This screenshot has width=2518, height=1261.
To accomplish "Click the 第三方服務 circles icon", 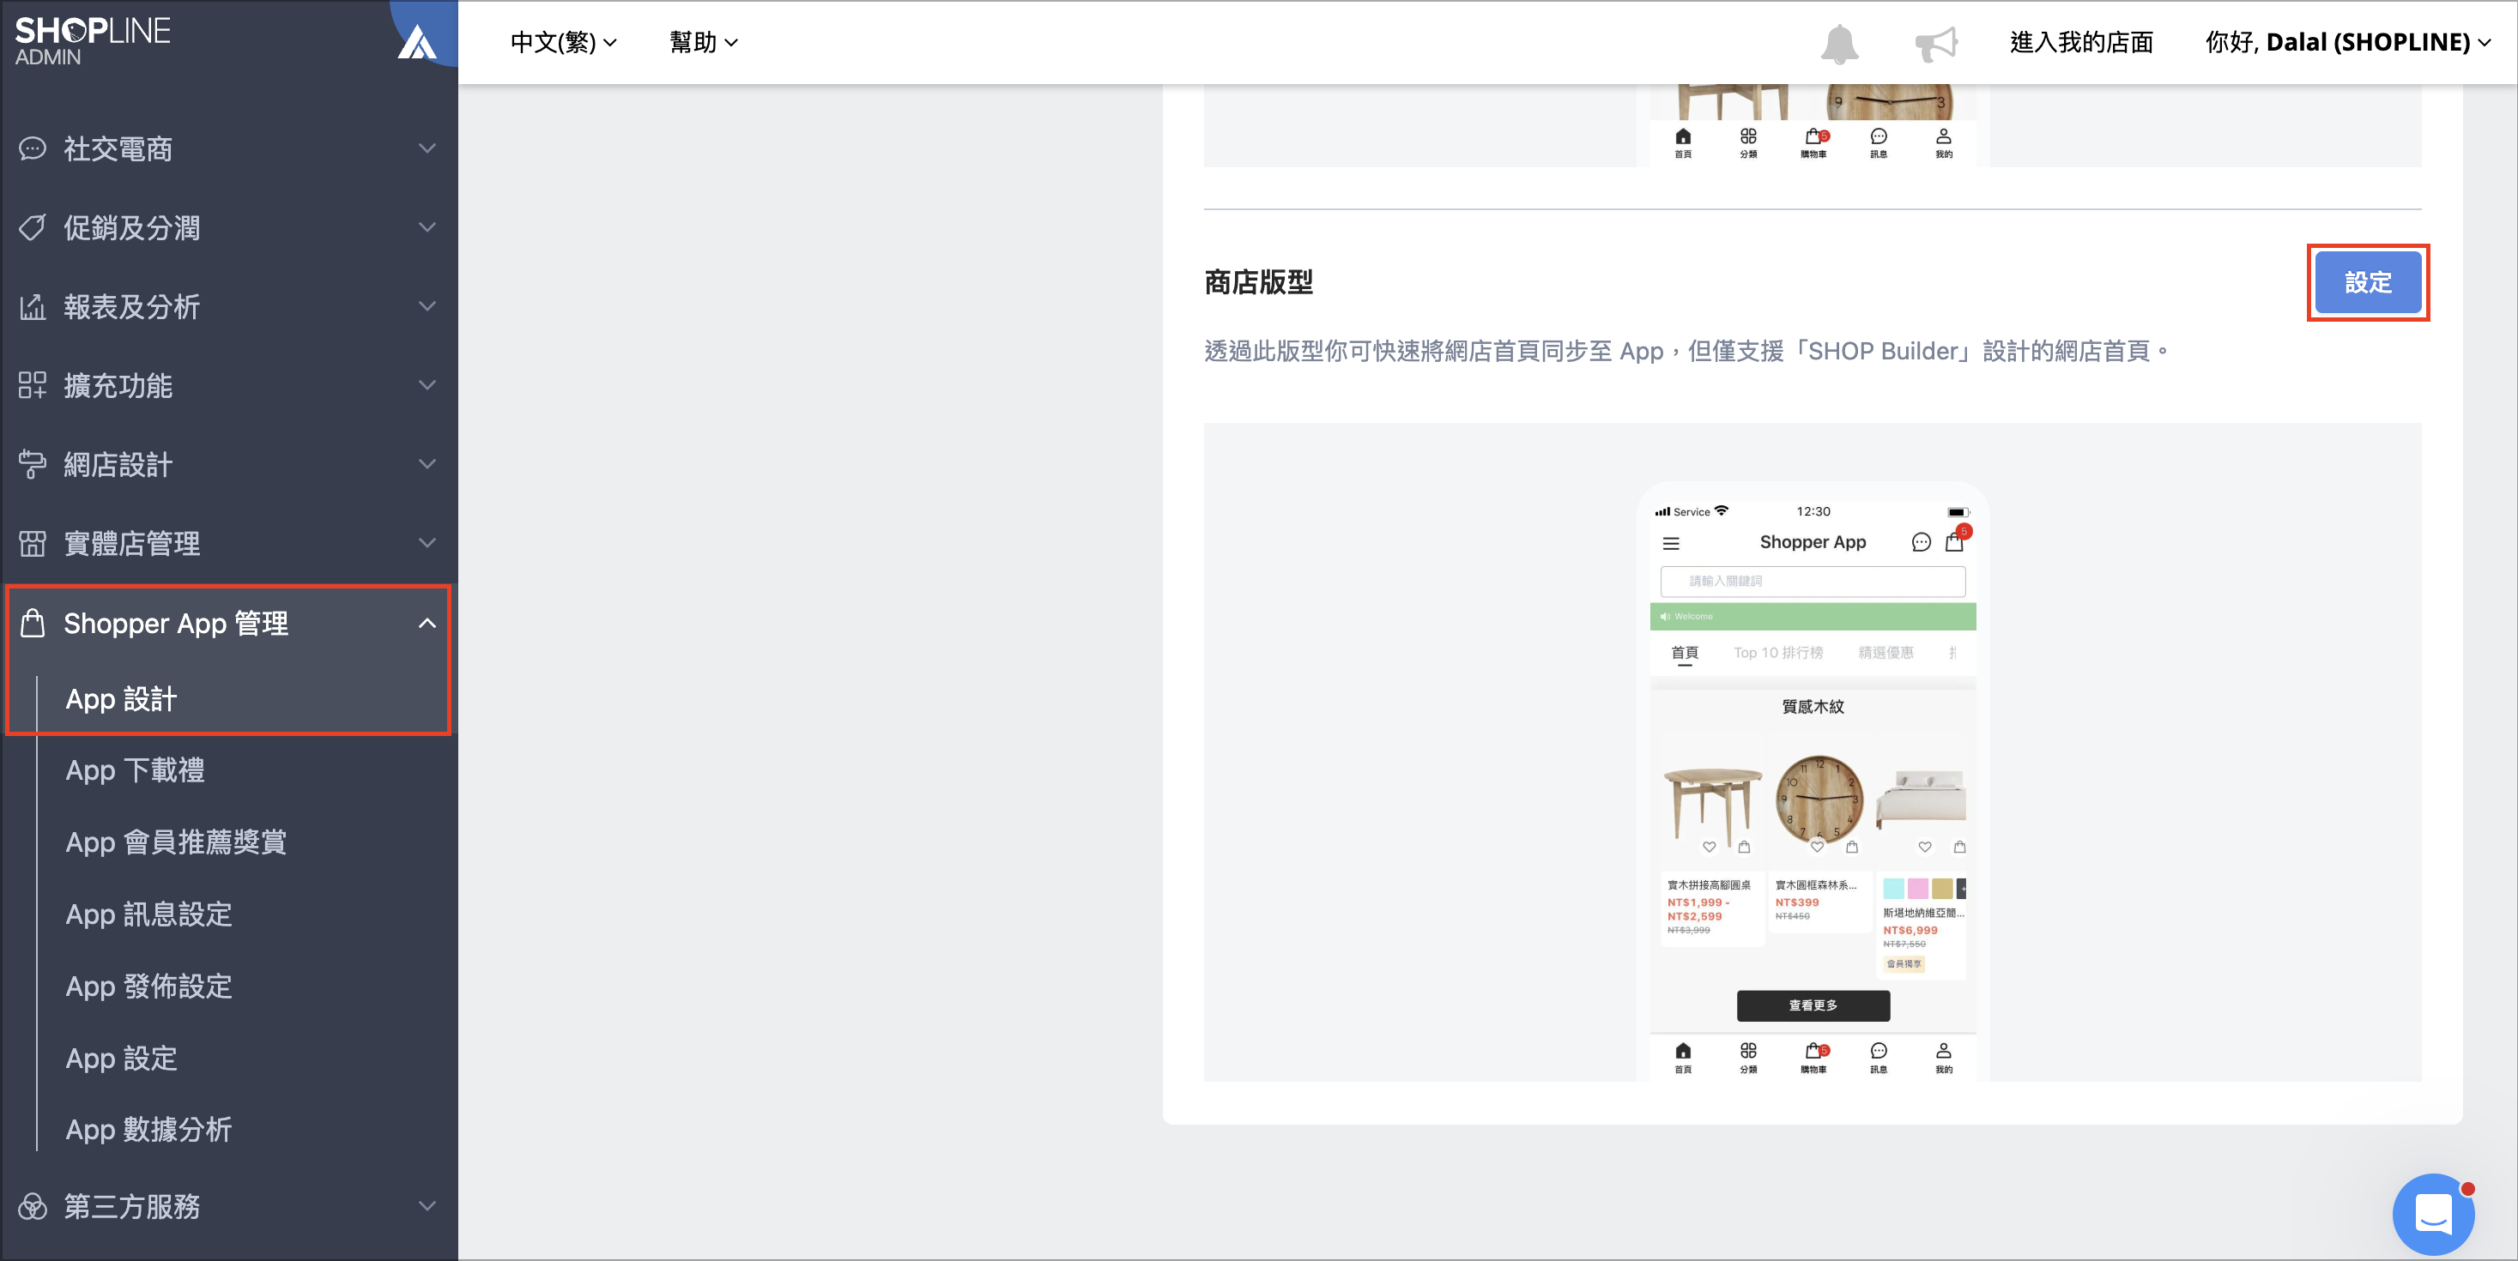I will coord(33,1206).
